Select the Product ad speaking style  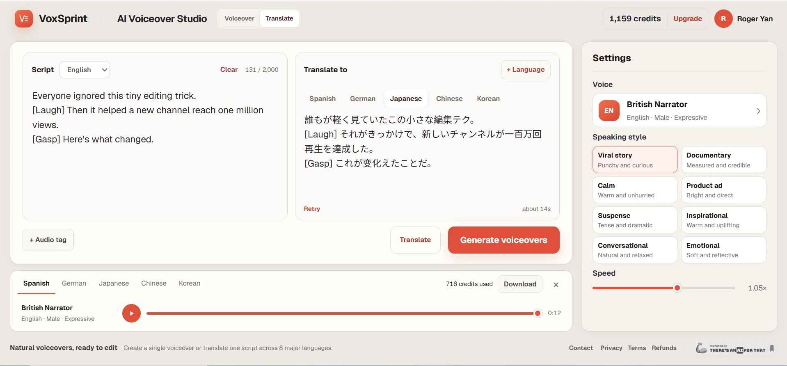723,190
